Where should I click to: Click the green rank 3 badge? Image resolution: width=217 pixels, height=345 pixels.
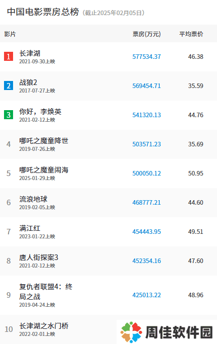tap(9, 115)
